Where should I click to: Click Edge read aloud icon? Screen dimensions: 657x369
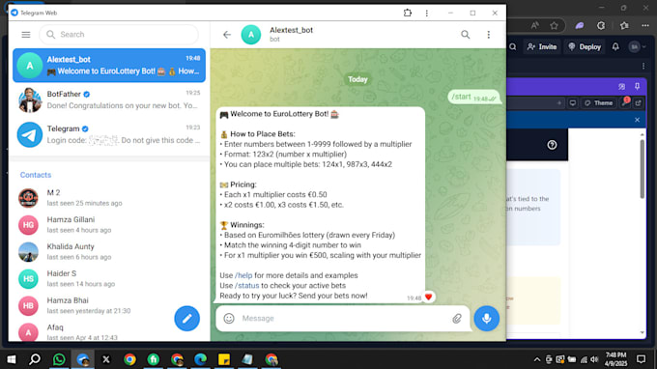click(534, 26)
